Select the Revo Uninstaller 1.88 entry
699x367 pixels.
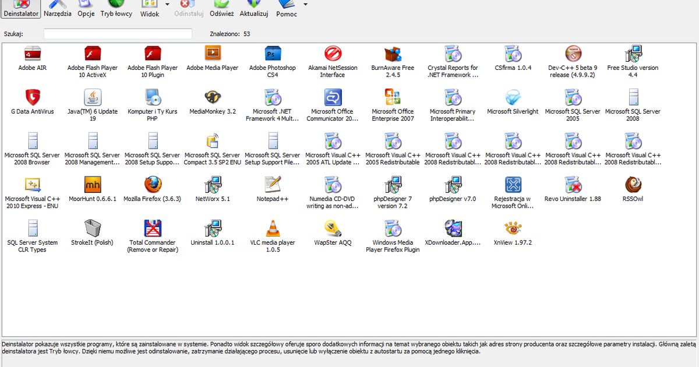(x=573, y=186)
